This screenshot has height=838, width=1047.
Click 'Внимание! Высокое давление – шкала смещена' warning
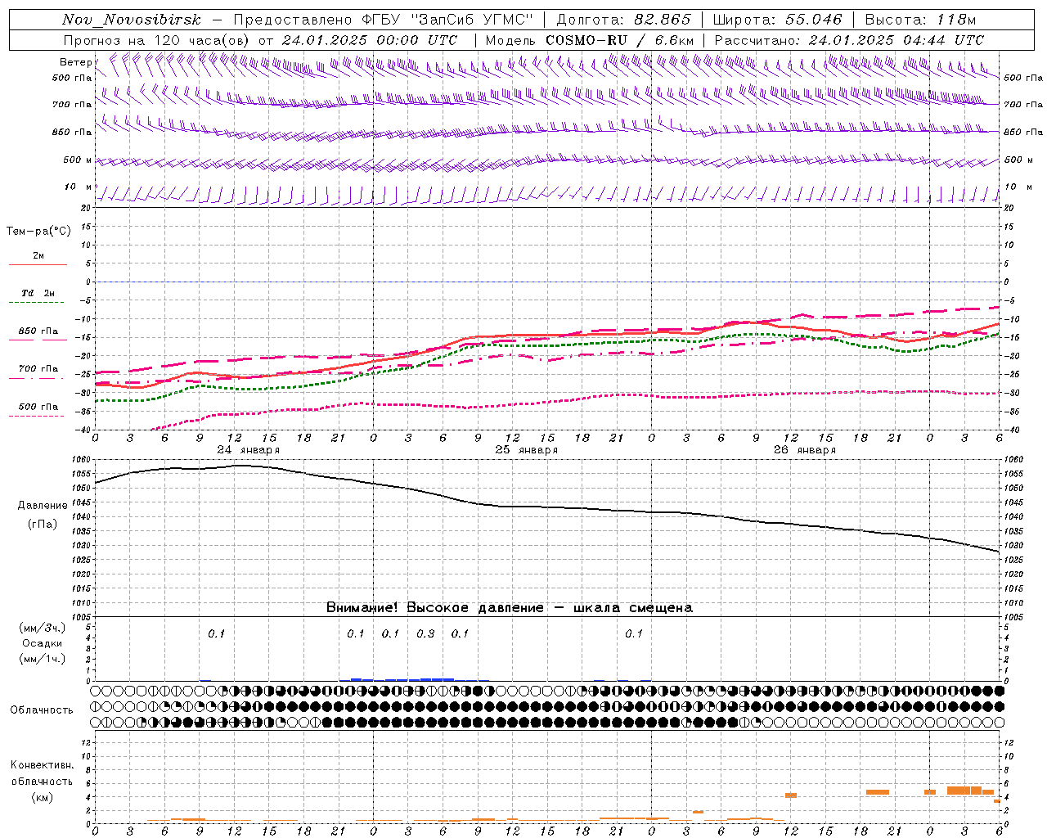tap(509, 608)
